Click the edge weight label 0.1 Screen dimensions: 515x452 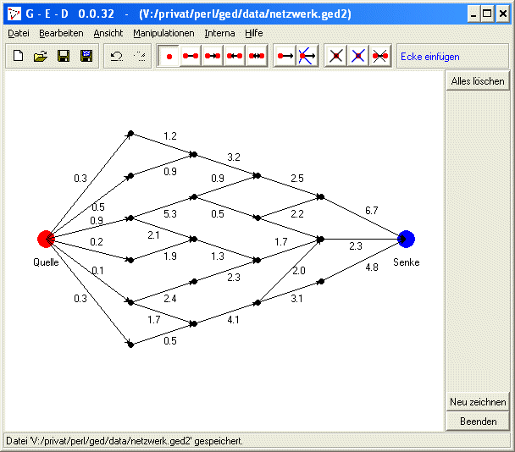click(x=98, y=271)
